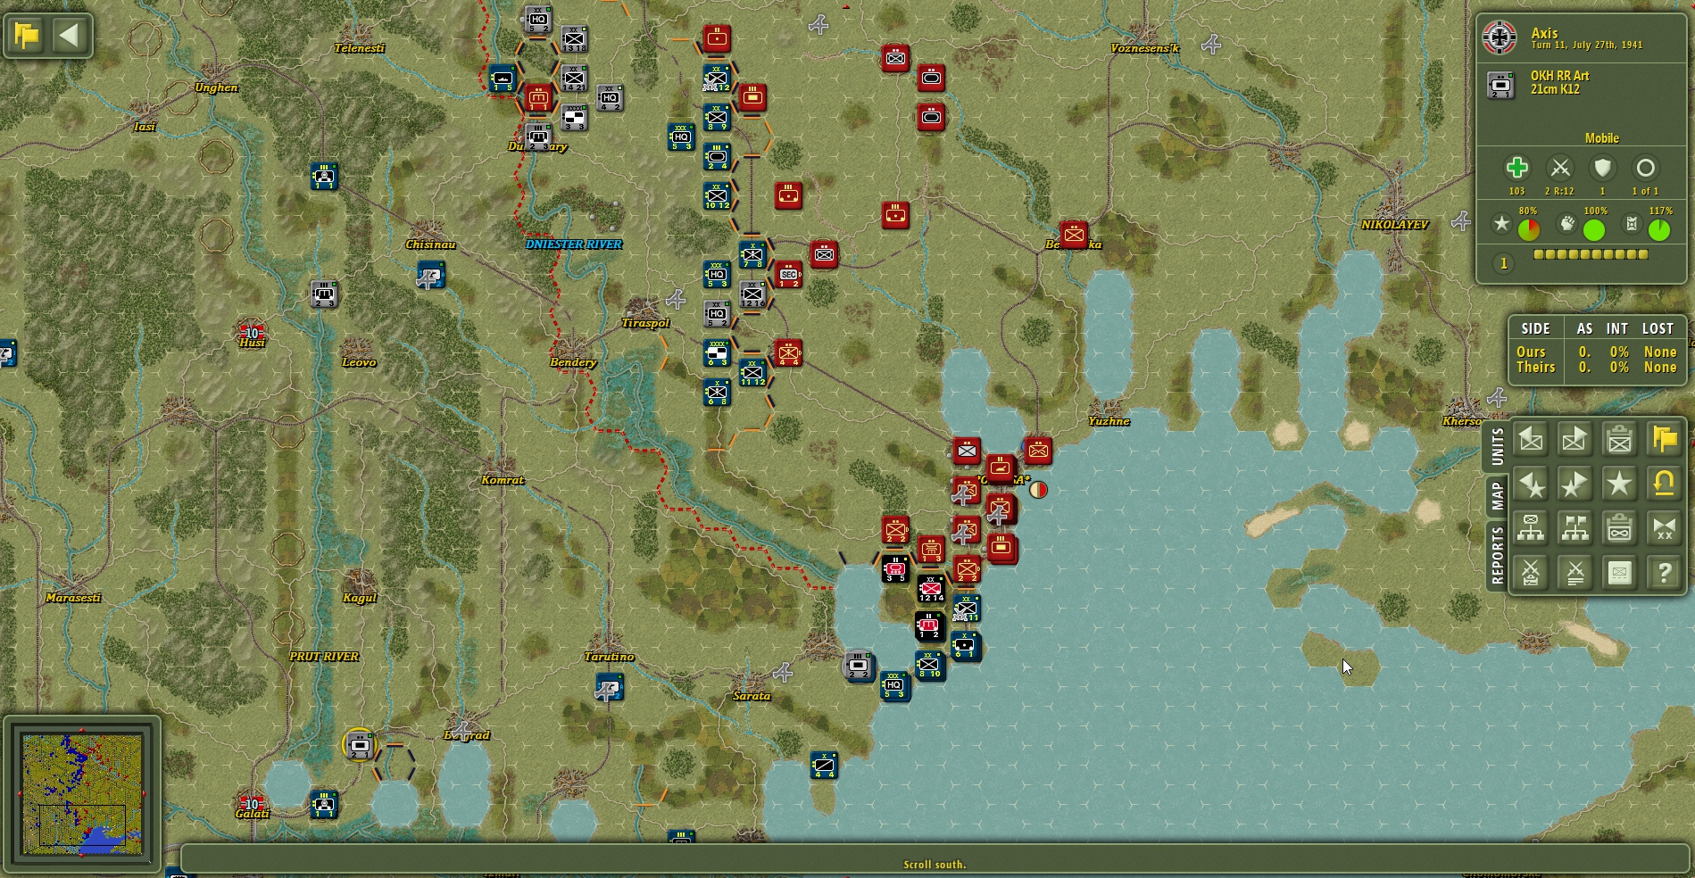Open the flags hierarchy chart icon
The width and height of the screenshot is (1695, 878).
tap(1575, 528)
